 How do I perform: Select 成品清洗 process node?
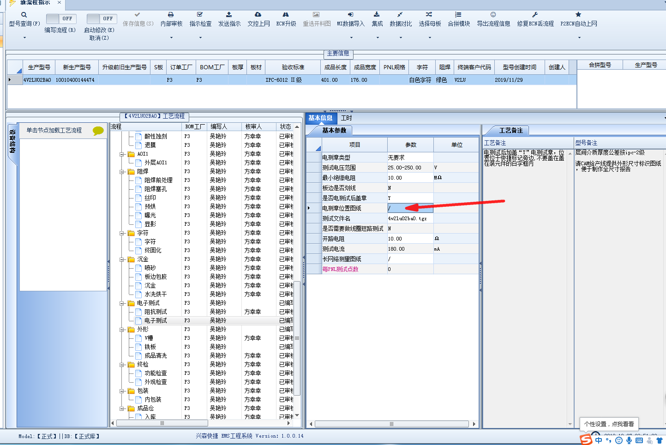[x=156, y=356]
